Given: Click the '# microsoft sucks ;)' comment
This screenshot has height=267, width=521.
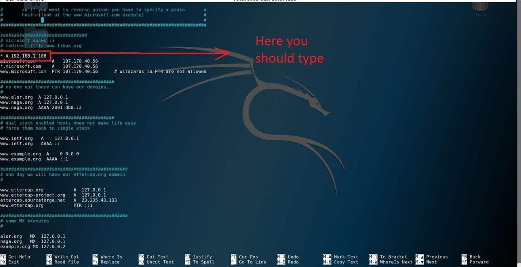Looking at the screenshot, I should pos(28,41).
